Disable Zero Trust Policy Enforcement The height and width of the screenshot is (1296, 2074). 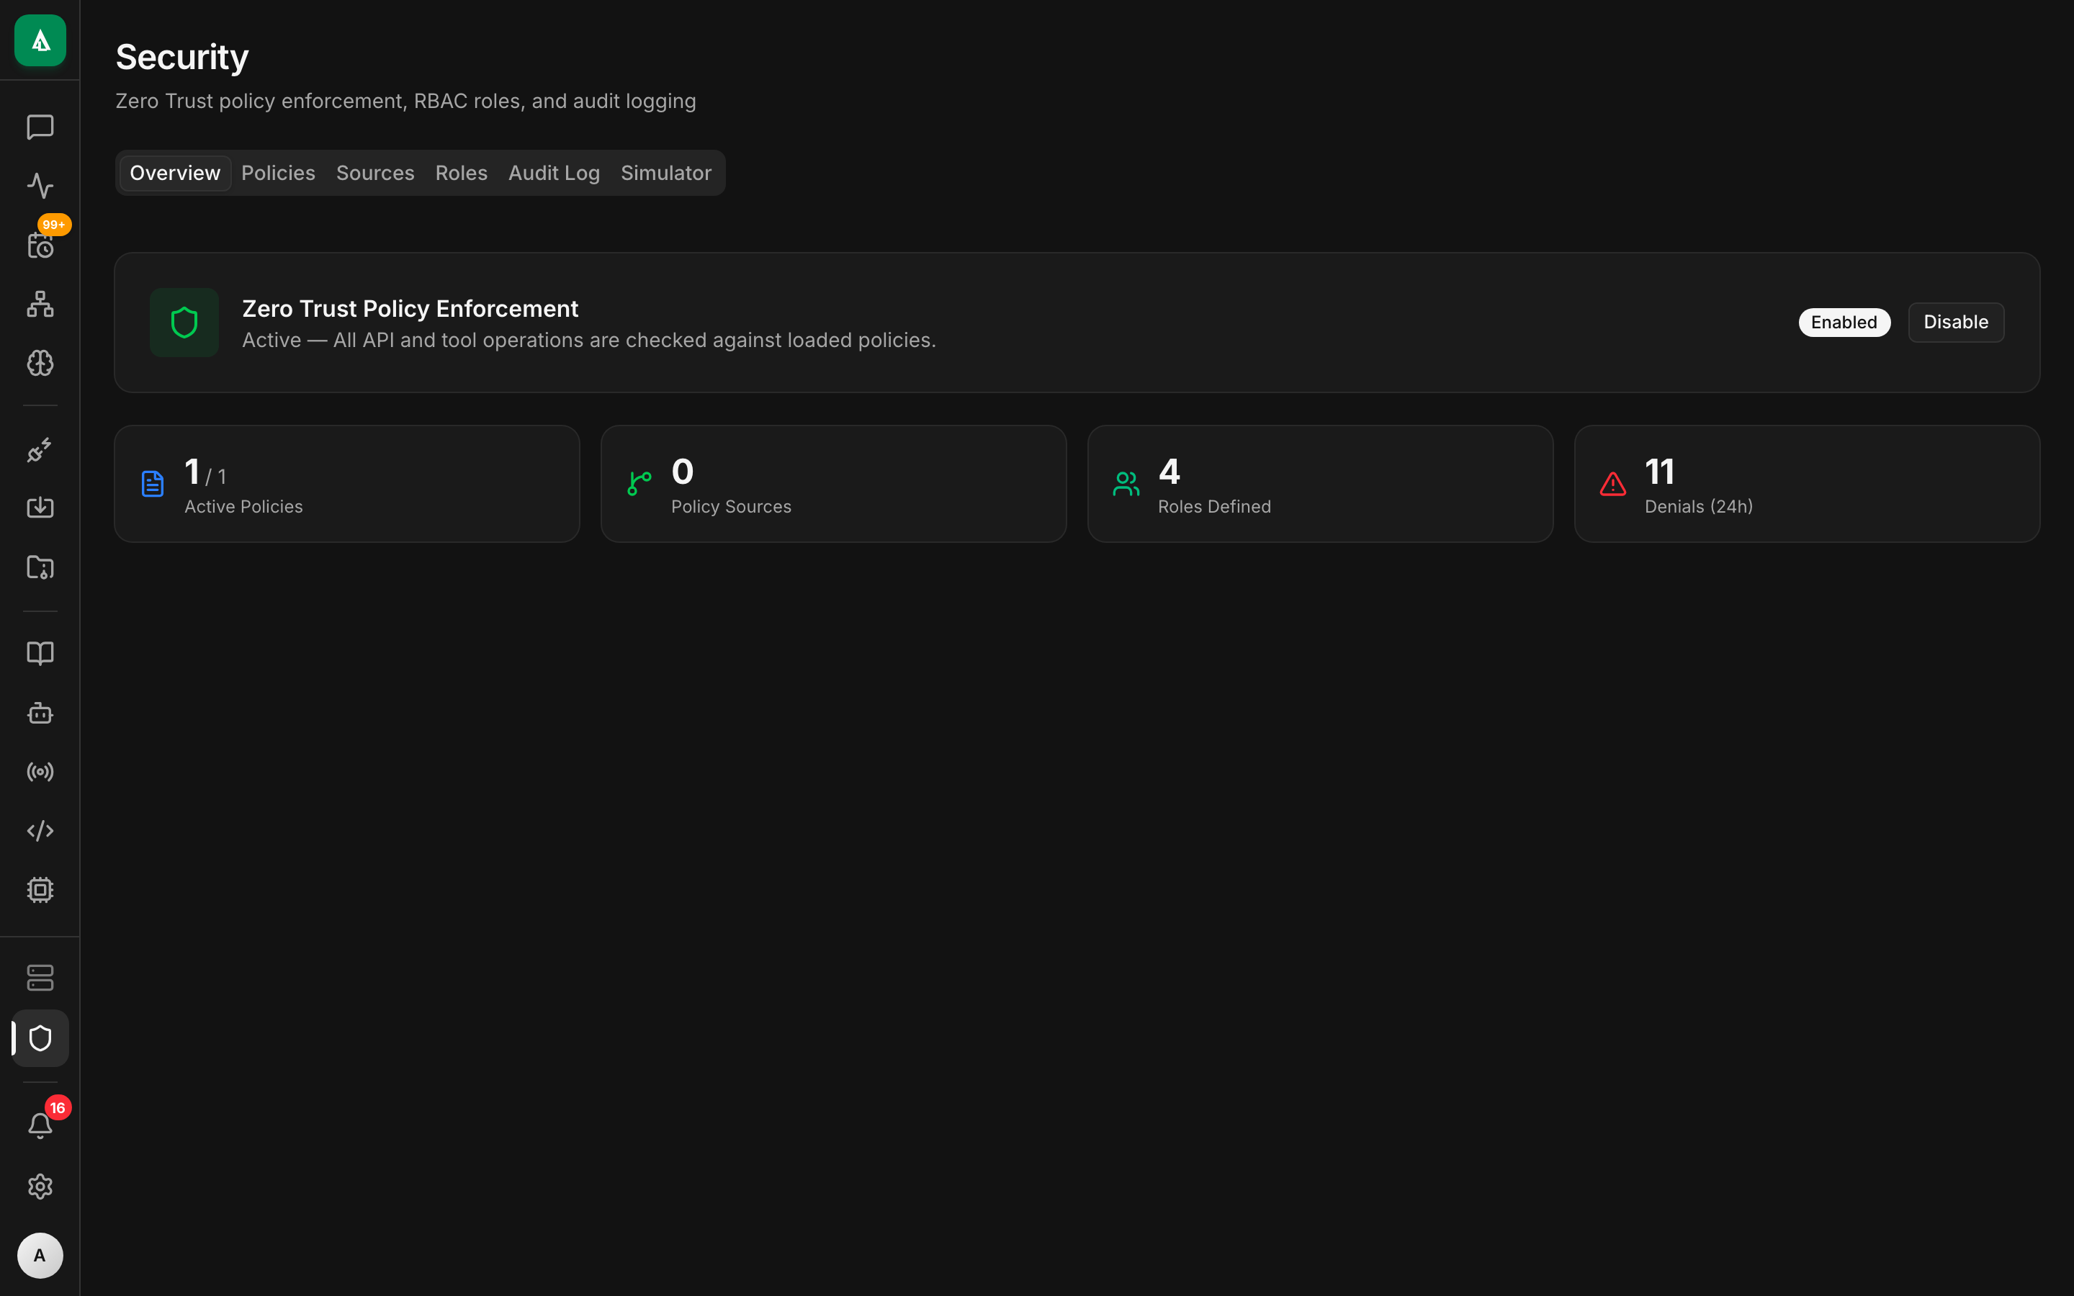(1955, 321)
